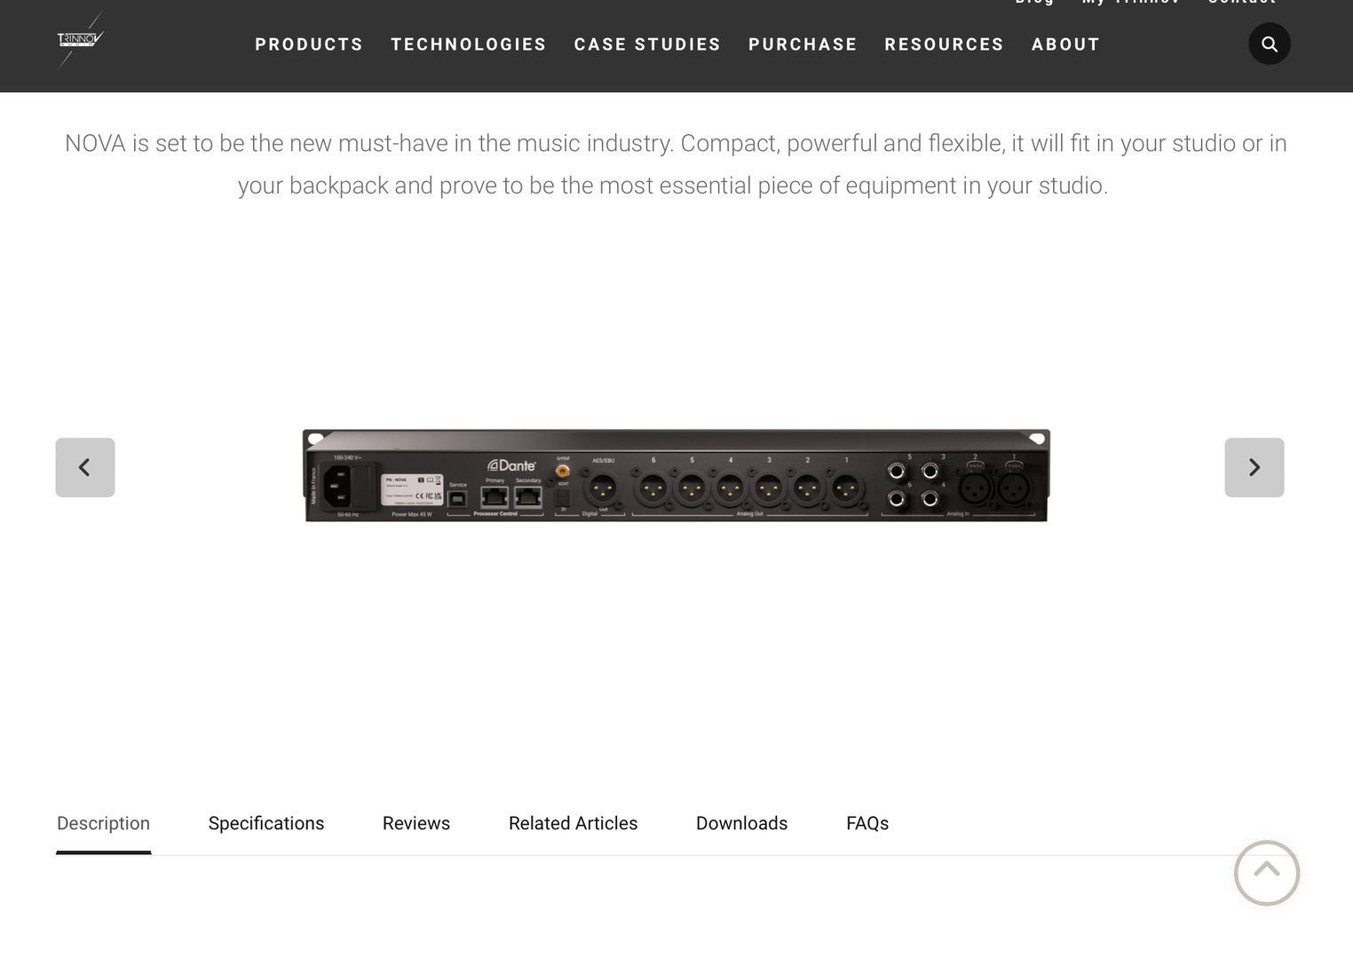Select the Description tab
1353x959 pixels.
coord(103,823)
